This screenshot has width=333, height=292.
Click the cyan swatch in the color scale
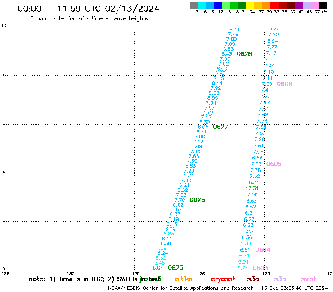[202, 5]
